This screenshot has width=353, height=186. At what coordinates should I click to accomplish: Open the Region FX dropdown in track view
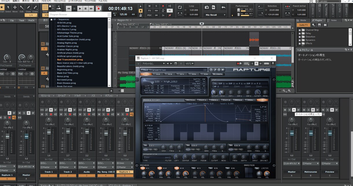click(x=125, y=20)
